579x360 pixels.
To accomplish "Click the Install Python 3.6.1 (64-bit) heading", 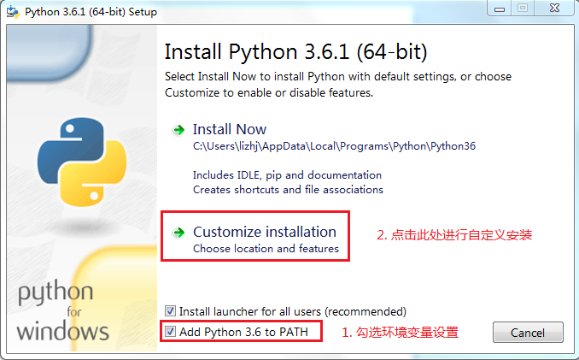I will coord(295,51).
